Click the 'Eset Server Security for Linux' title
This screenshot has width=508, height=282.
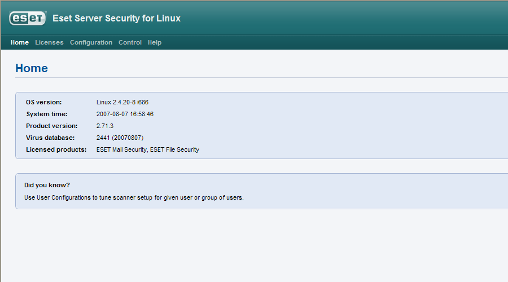coord(117,18)
